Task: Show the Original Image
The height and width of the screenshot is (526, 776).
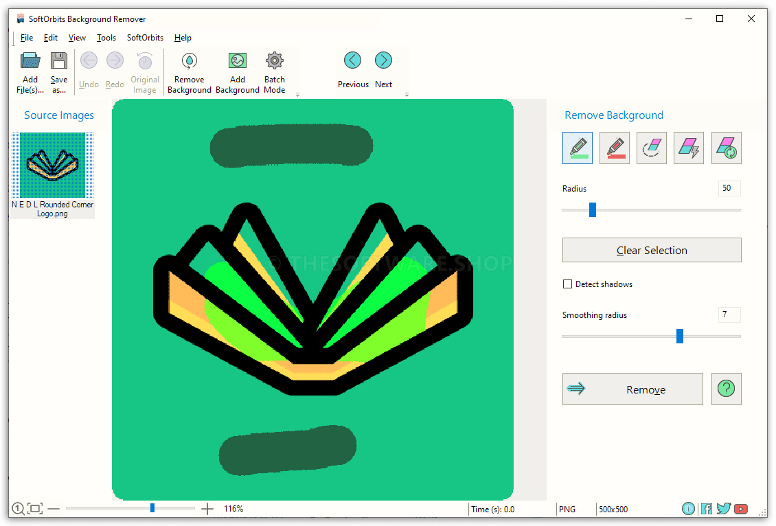Action: click(x=144, y=71)
